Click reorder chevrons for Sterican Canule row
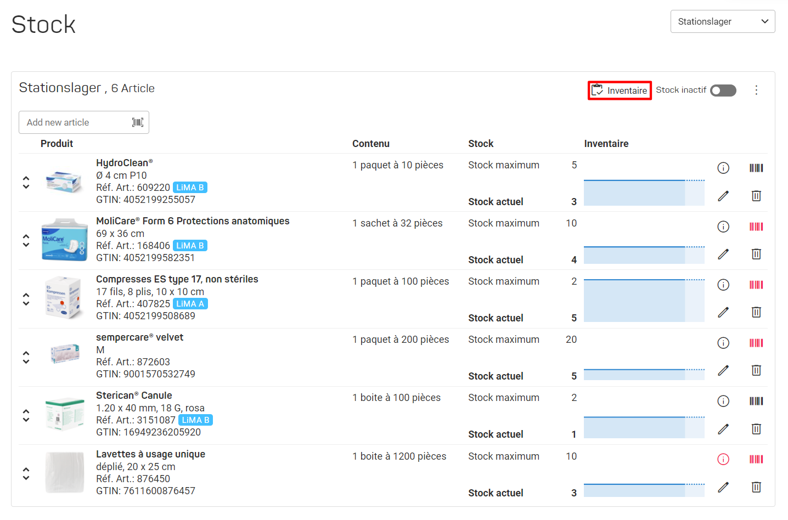 click(26, 416)
